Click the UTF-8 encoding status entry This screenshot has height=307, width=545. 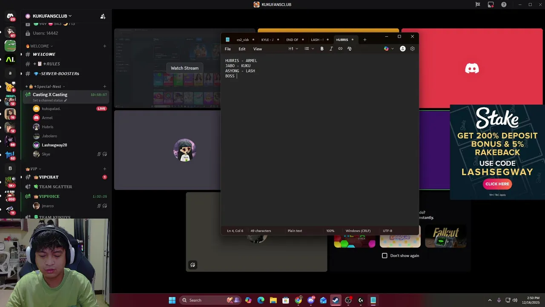pos(387,231)
